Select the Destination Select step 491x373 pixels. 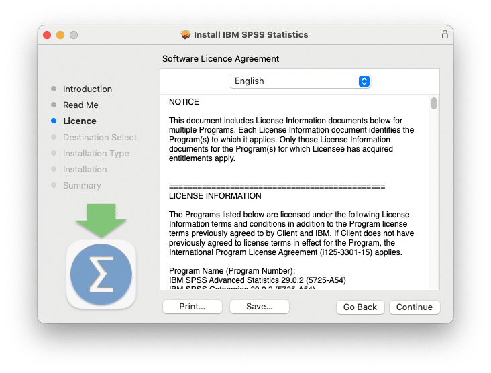(x=94, y=137)
